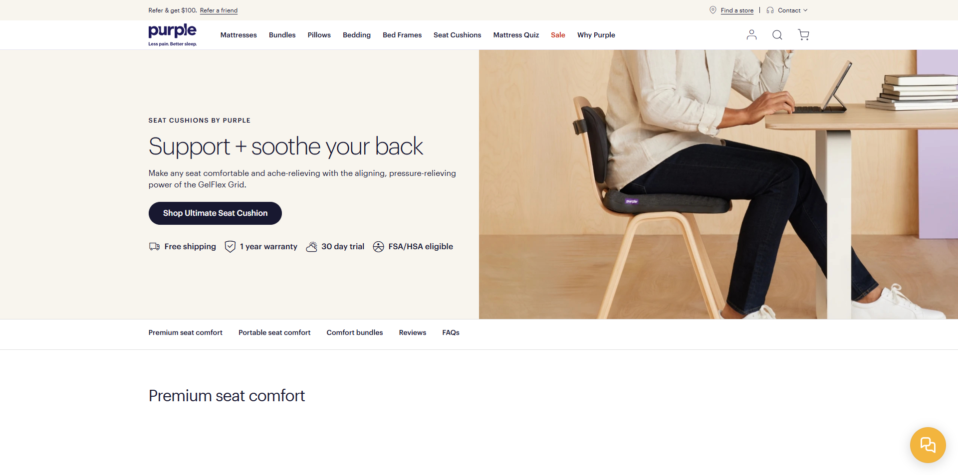Click the FSA/HSA eligible icon

pos(378,247)
